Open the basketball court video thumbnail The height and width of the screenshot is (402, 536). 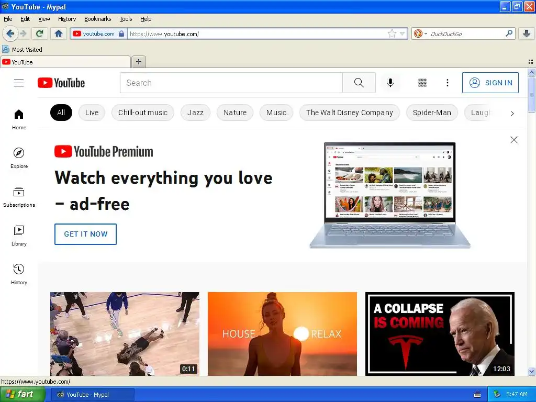coord(125,333)
